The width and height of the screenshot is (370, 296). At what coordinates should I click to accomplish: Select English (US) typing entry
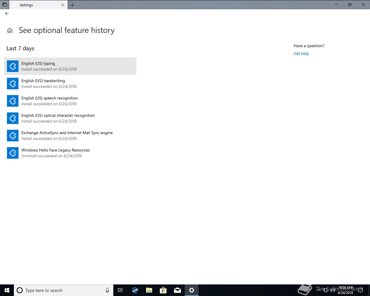[70, 66]
